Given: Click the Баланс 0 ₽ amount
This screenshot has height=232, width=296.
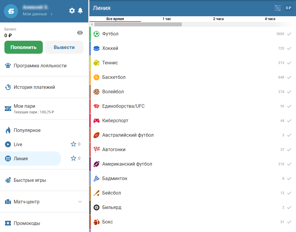Looking at the screenshot, I should [8, 35].
